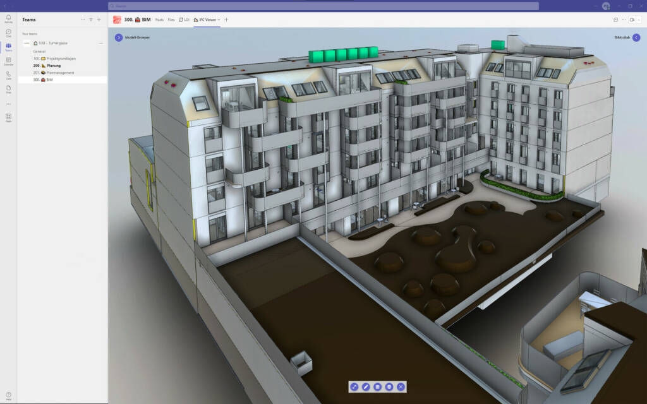Click the filter teams icon

(x=90, y=20)
